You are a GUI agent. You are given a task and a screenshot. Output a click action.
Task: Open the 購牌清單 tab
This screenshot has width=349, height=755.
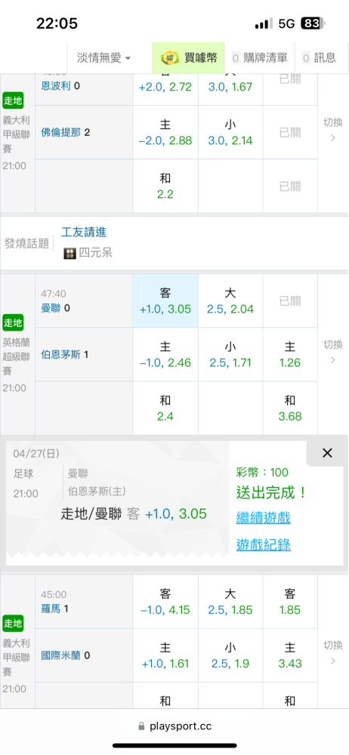tap(259, 58)
